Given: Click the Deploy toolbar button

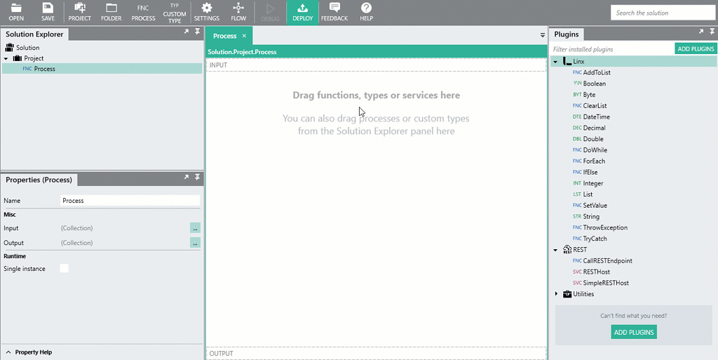Looking at the screenshot, I should pos(303,13).
